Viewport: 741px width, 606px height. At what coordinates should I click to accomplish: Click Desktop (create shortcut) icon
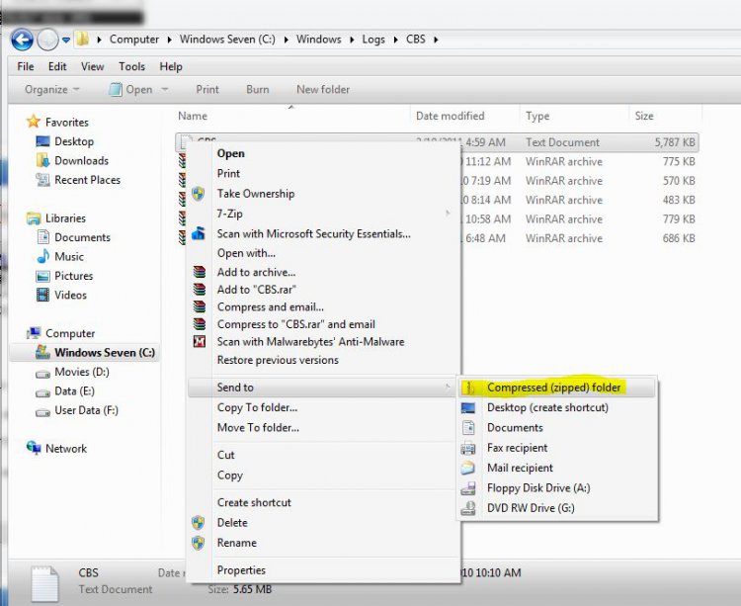click(468, 408)
